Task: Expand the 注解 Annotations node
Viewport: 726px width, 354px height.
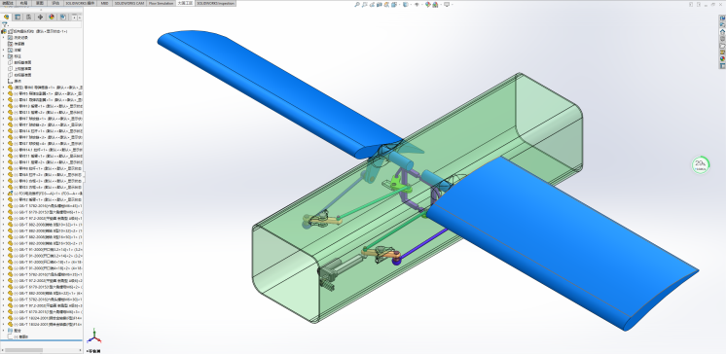Action: (4, 50)
